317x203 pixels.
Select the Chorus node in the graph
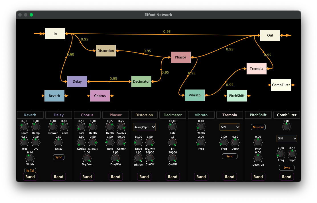point(100,96)
